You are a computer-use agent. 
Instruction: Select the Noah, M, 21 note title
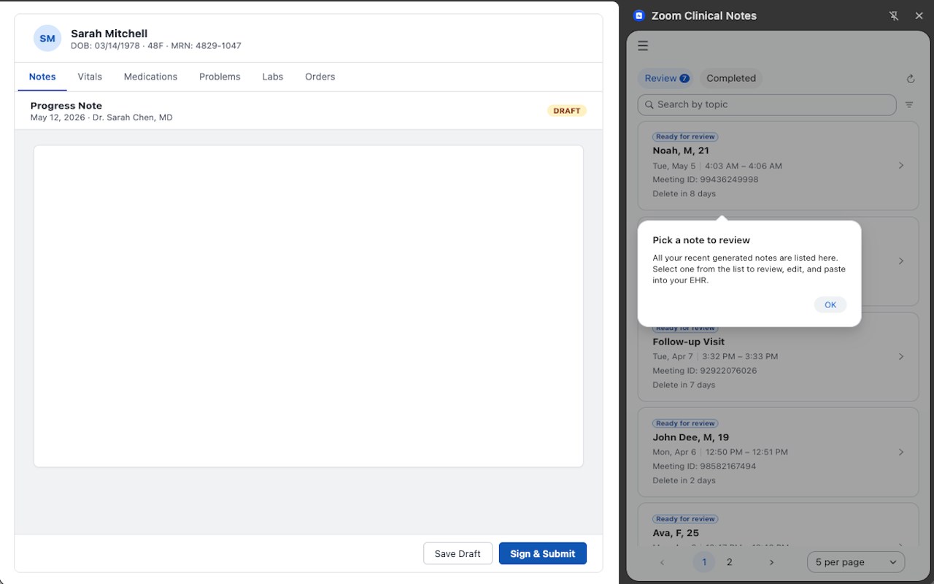(x=681, y=150)
